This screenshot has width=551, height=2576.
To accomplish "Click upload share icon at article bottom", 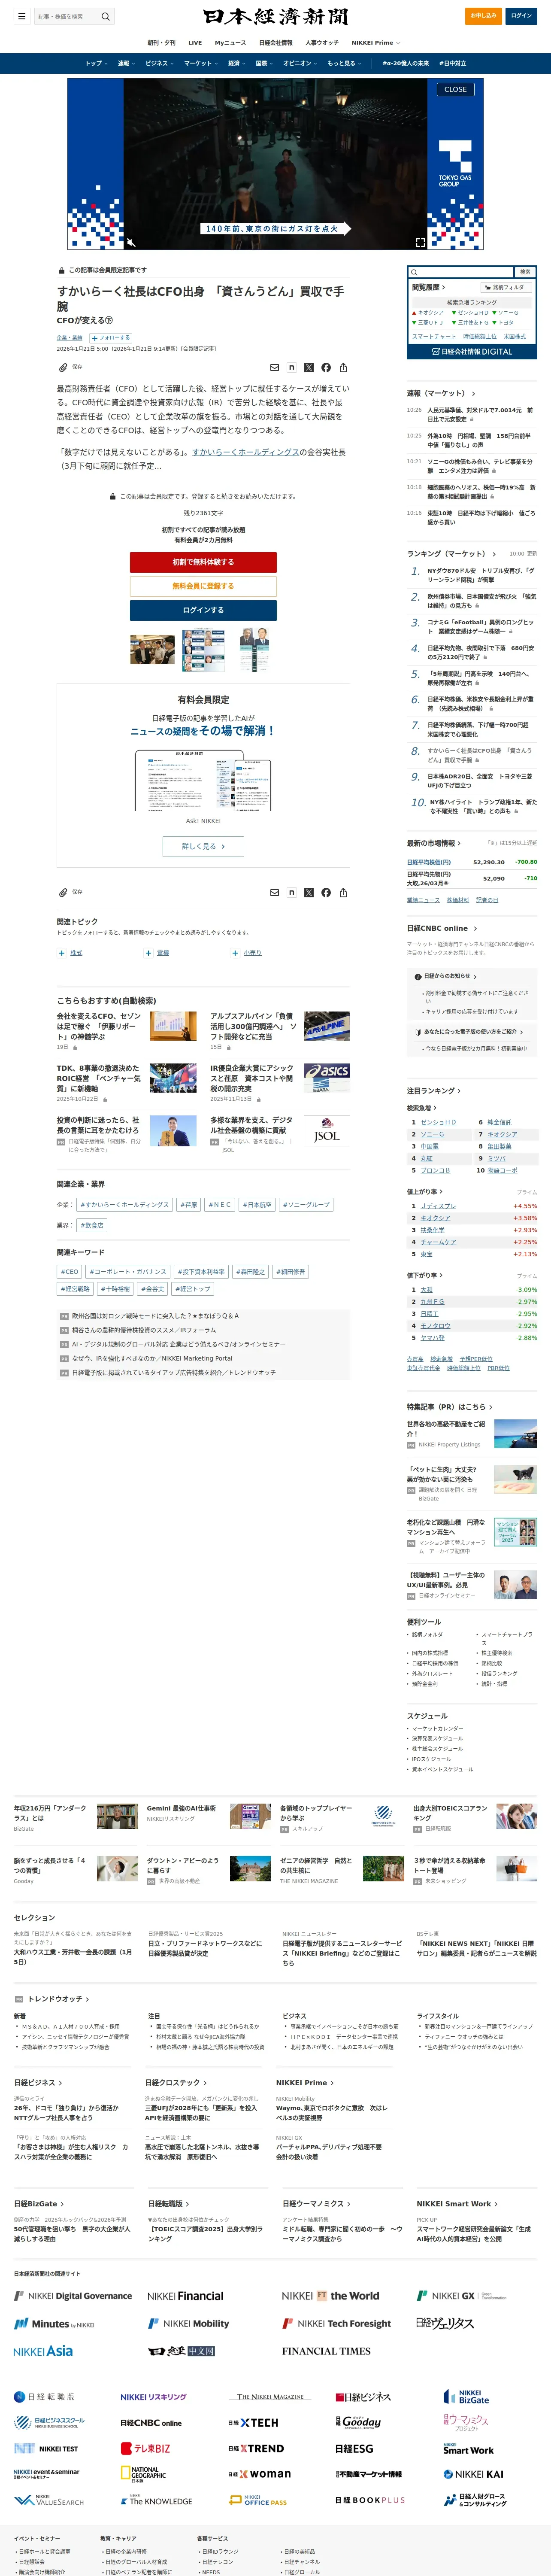I will tap(343, 892).
